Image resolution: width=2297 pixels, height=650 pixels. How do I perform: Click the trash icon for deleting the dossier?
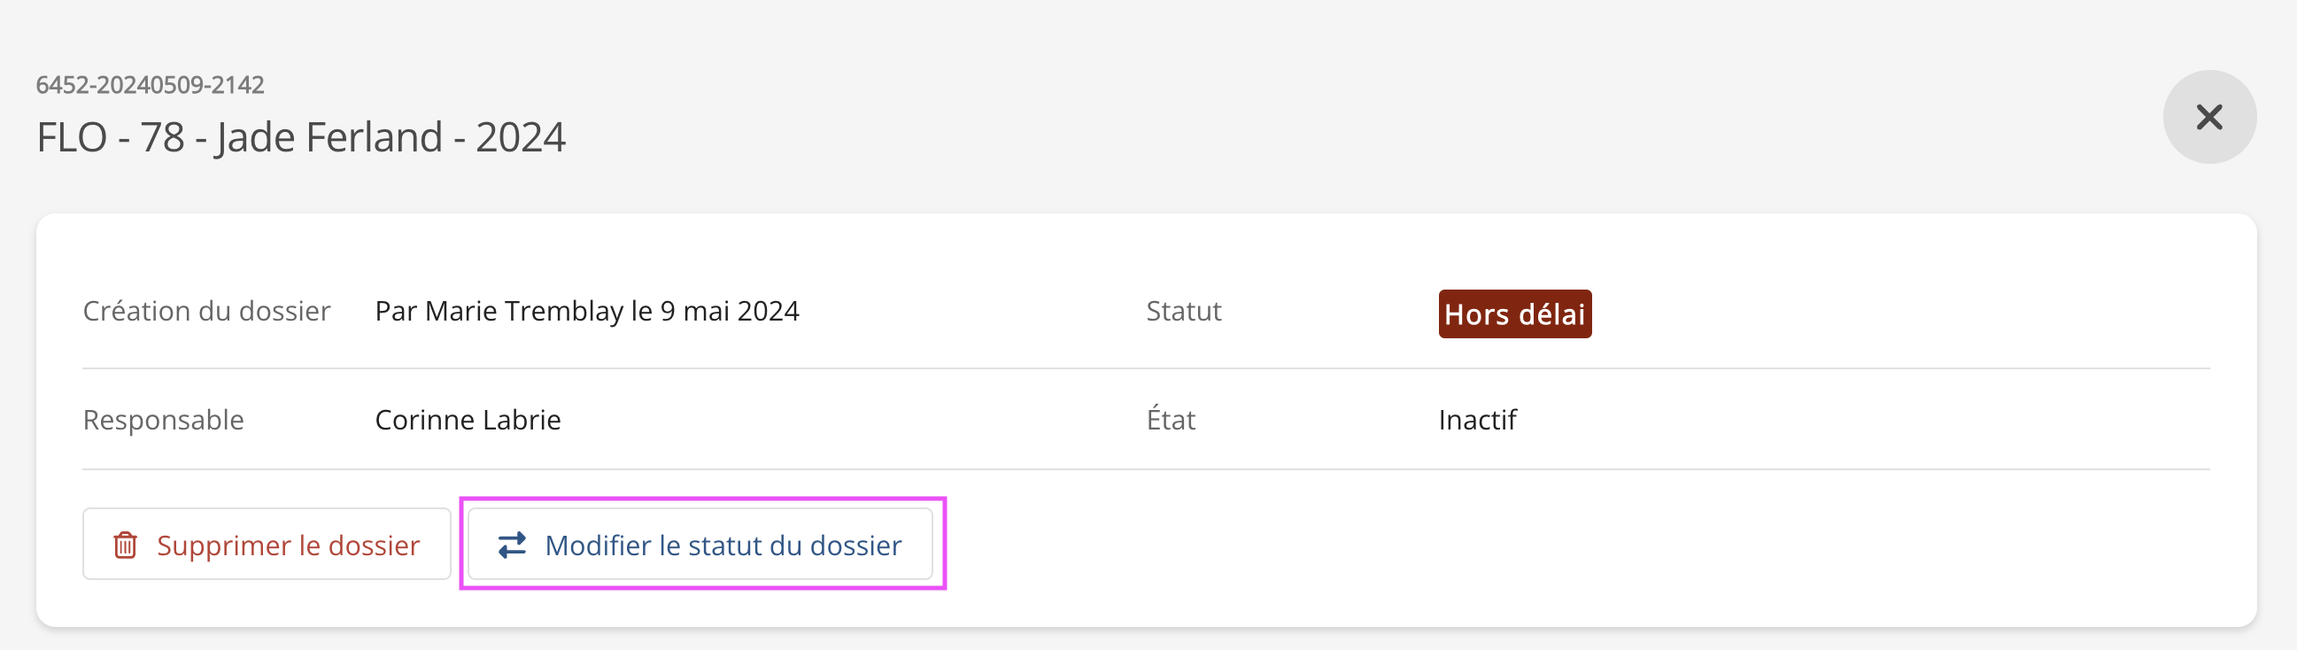(125, 545)
